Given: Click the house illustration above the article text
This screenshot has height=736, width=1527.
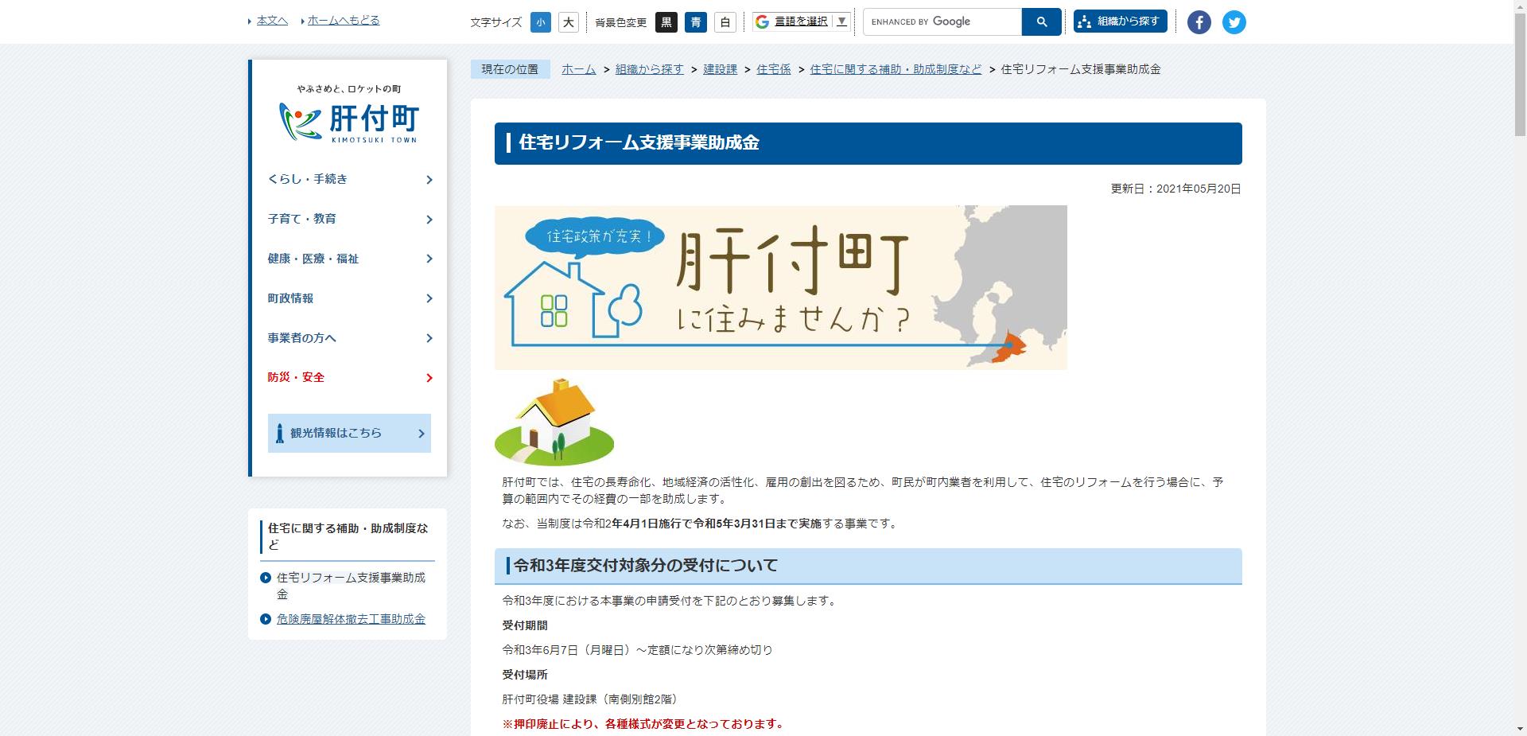Looking at the screenshot, I should (555, 422).
